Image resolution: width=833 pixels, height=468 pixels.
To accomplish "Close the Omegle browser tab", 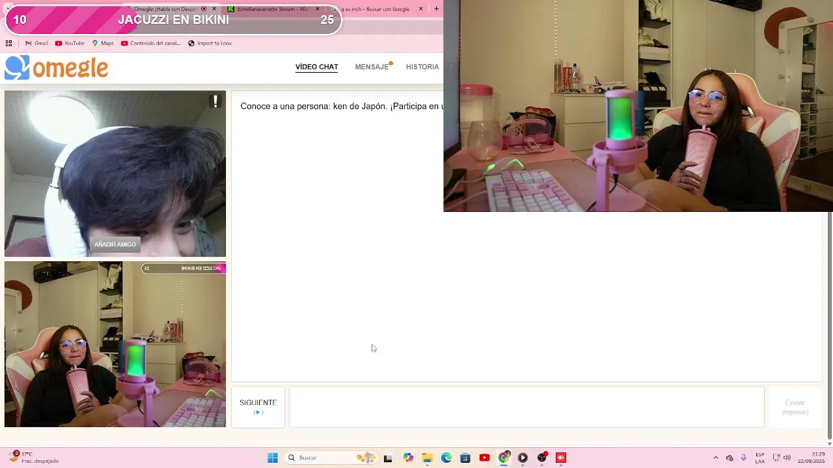I will pyautogui.click(x=214, y=9).
